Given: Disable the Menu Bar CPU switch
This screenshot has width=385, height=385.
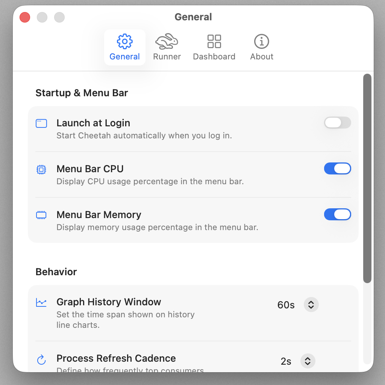Looking at the screenshot, I should pos(337,168).
